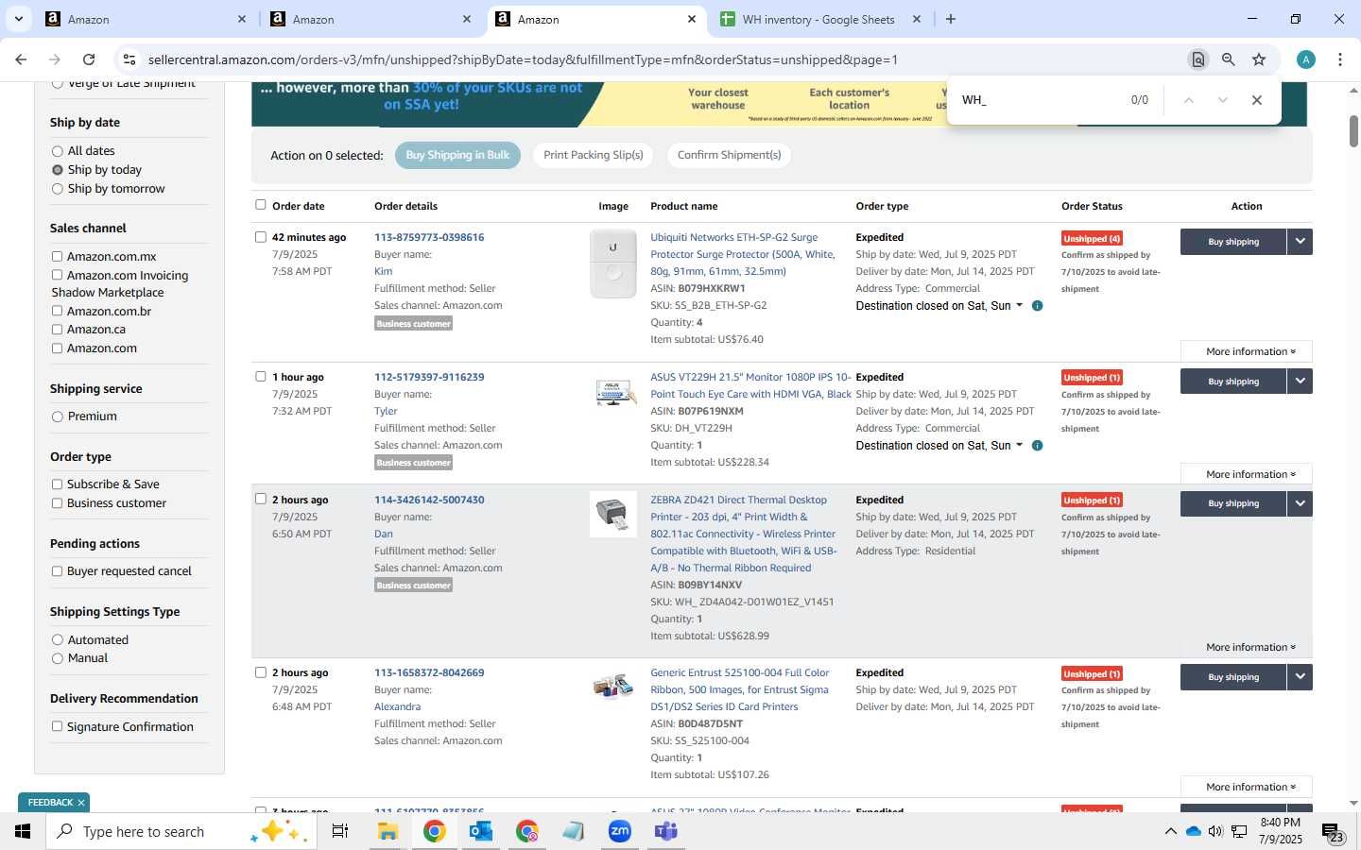Click the browser Back arrow
This screenshot has width=1361, height=850.
pyautogui.click(x=21, y=59)
